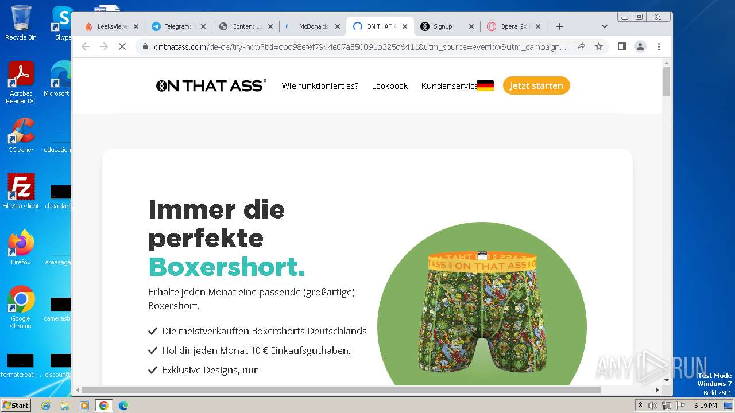Open the formatcreati desktop file

click(x=21, y=366)
